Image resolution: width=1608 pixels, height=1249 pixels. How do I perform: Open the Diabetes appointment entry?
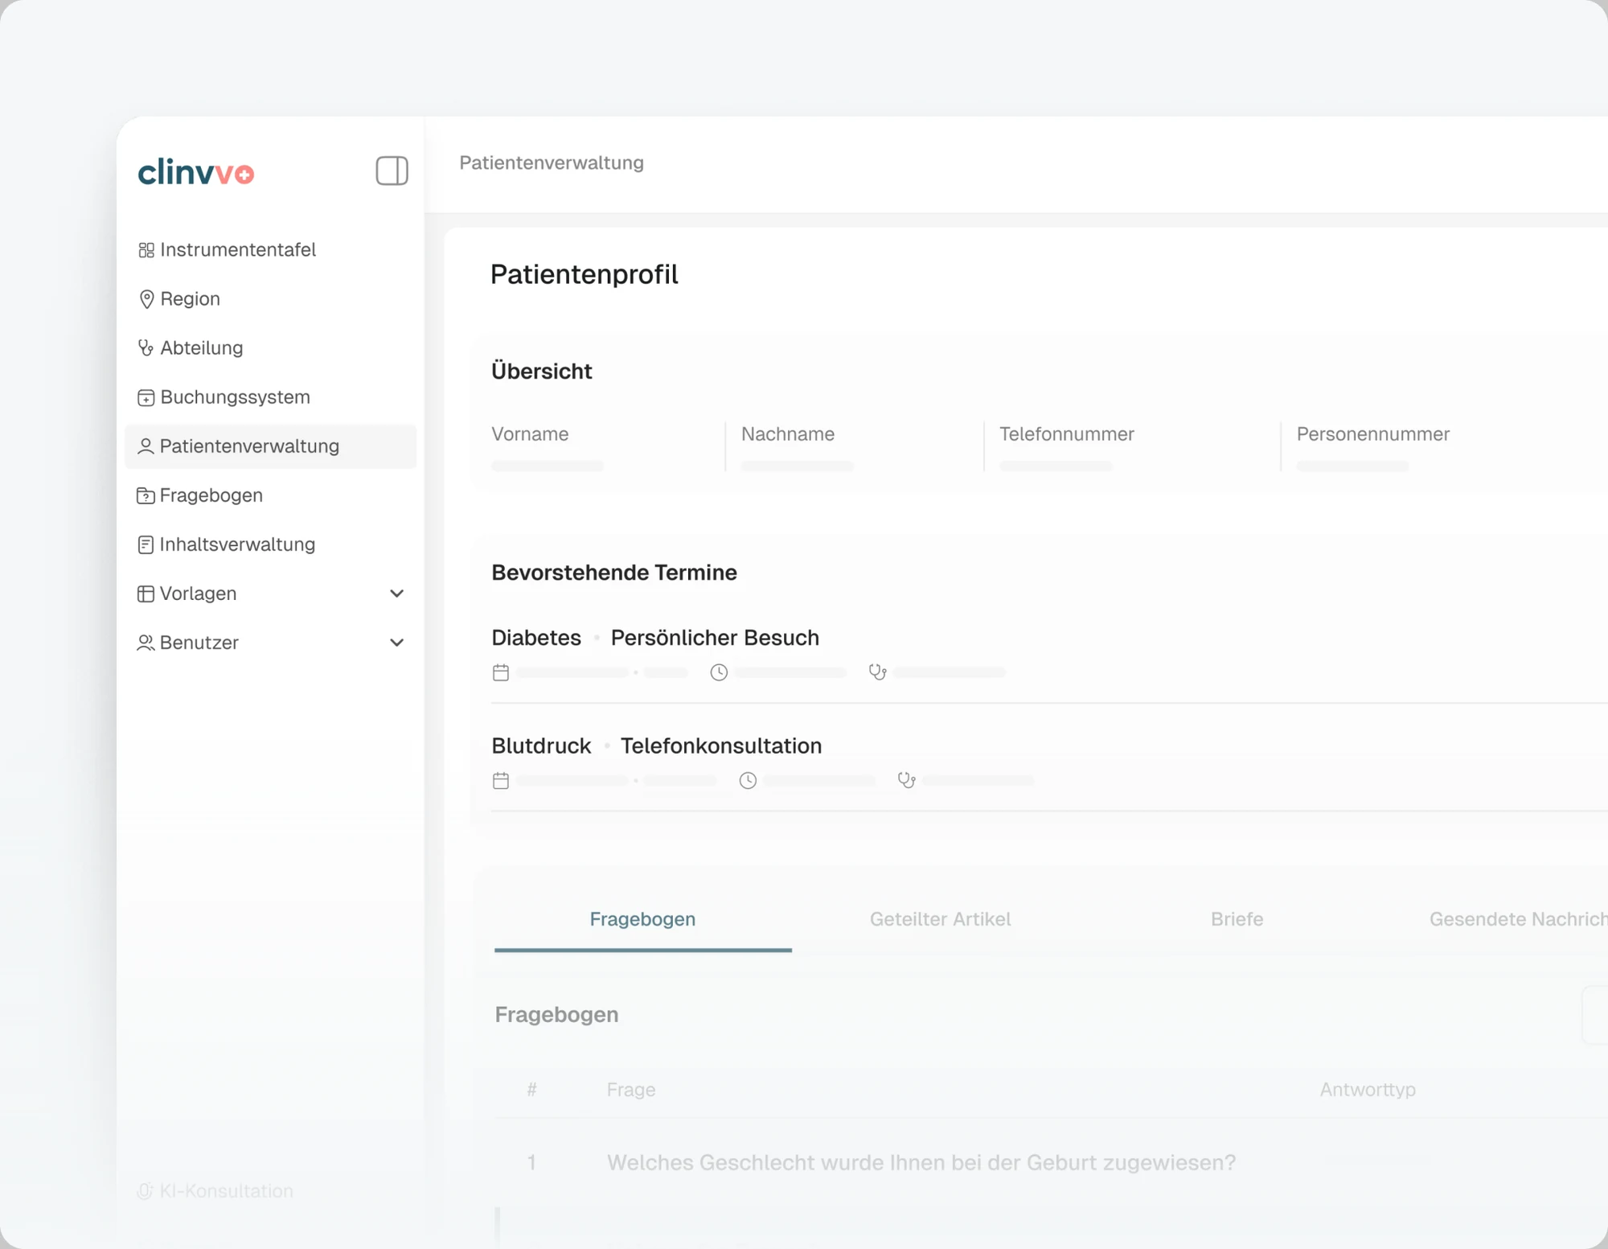click(536, 638)
